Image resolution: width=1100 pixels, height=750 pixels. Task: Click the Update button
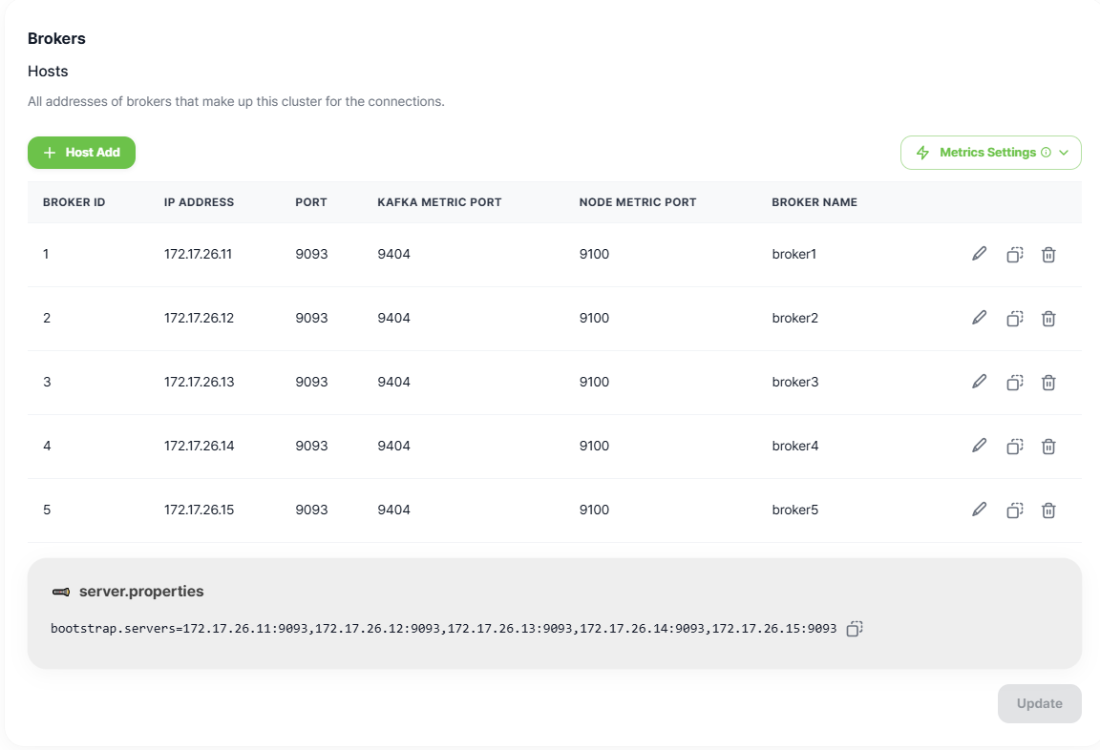[x=1039, y=703]
